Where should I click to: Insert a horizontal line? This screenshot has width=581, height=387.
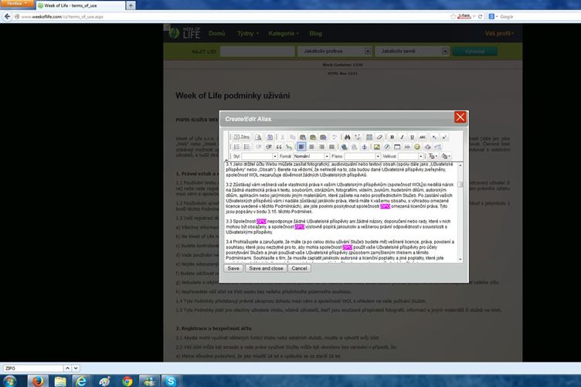coord(407,147)
